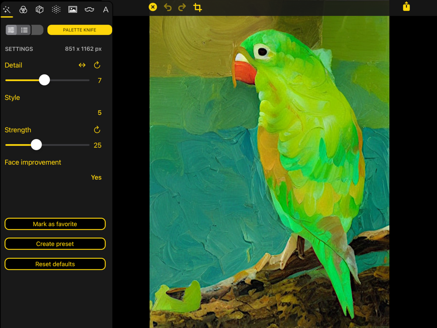Adjust the Detail slider handle
The height and width of the screenshot is (328, 437).
[44, 80]
